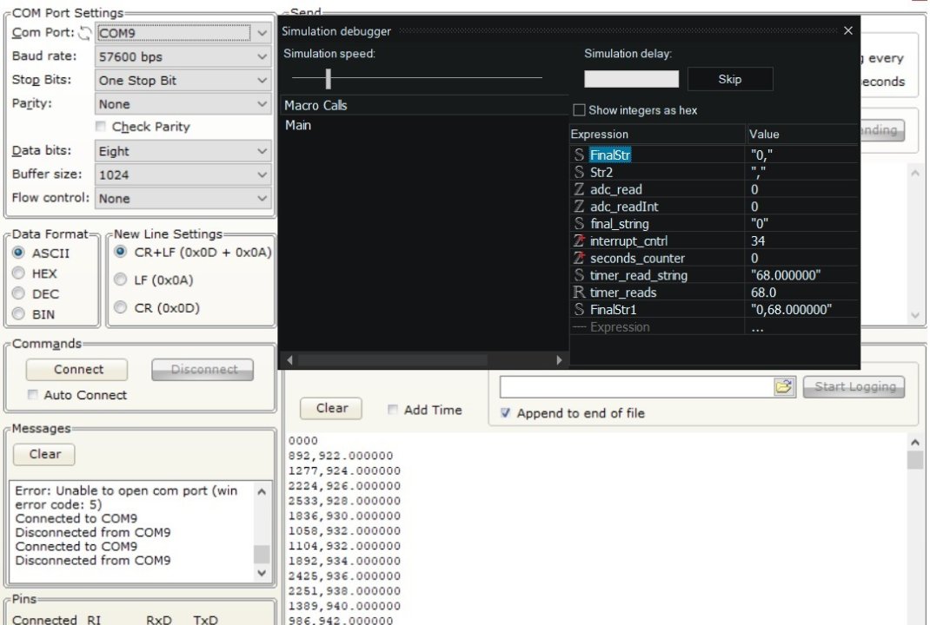Click the string icon beside timer_read_string

(579, 275)
